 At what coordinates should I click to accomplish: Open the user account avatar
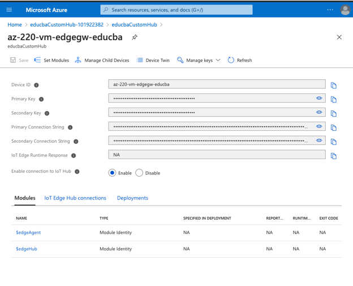pyautogui.click(x=345, y=10)
